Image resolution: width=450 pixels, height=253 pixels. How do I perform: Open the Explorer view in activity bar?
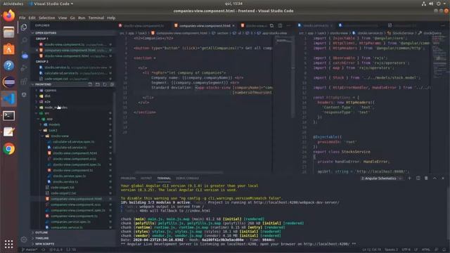pos(24,27)
